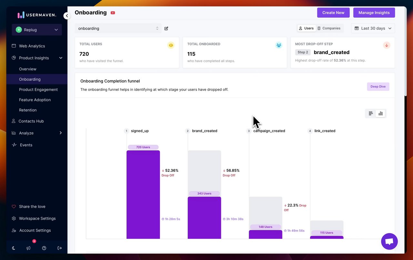Collapse the sidebar with the arrow button
Image resolution: width=413 pixels, height=260 pixels.
pyautogui.click(x=67, y=15)
